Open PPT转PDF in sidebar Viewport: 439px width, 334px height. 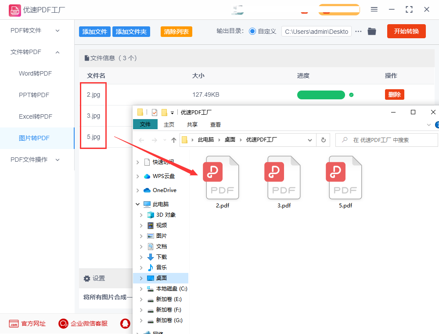tap(34, 95)
